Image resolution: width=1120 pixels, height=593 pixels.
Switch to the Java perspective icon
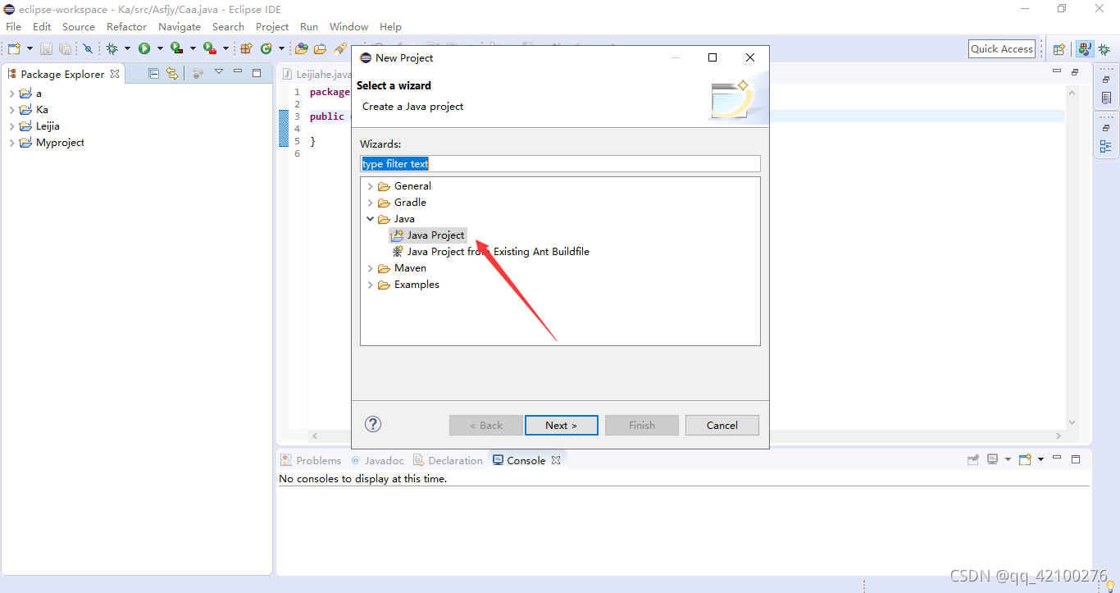[1085, 49]
